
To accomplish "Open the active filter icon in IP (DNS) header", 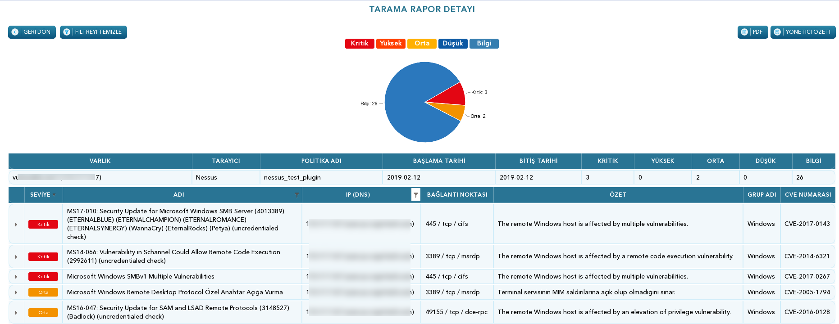I will click(x=416, y=195).
